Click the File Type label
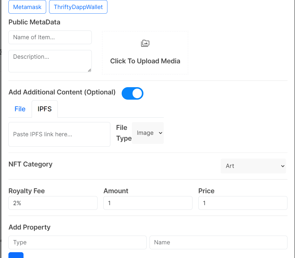 pyautogui.click(x=124, y=133)
